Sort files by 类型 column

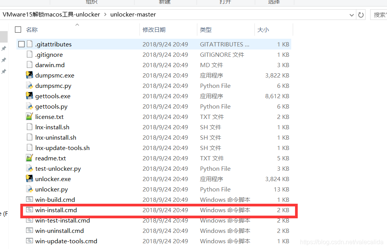point(206,30)
